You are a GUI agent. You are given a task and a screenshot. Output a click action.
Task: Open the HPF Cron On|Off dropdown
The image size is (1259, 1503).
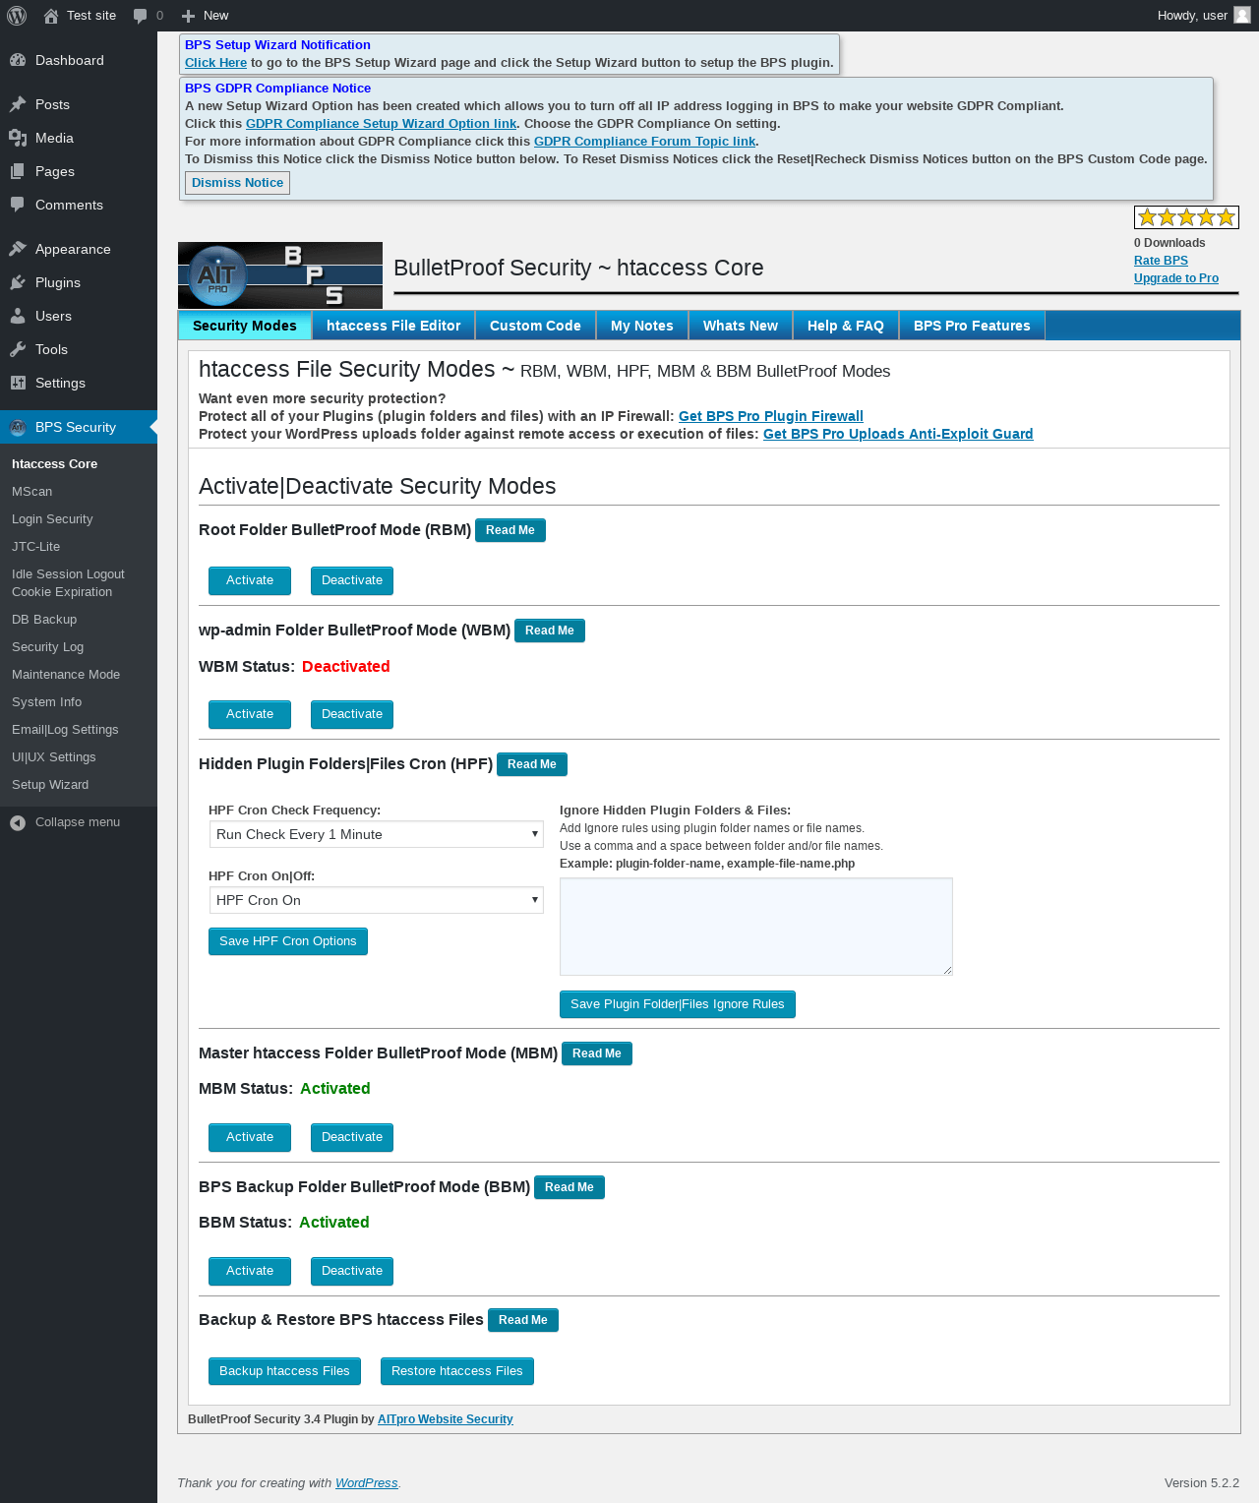click(377, 900)
